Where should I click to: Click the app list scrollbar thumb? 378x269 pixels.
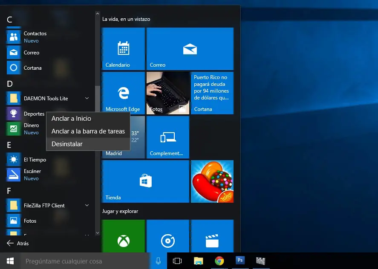[98, 99]
